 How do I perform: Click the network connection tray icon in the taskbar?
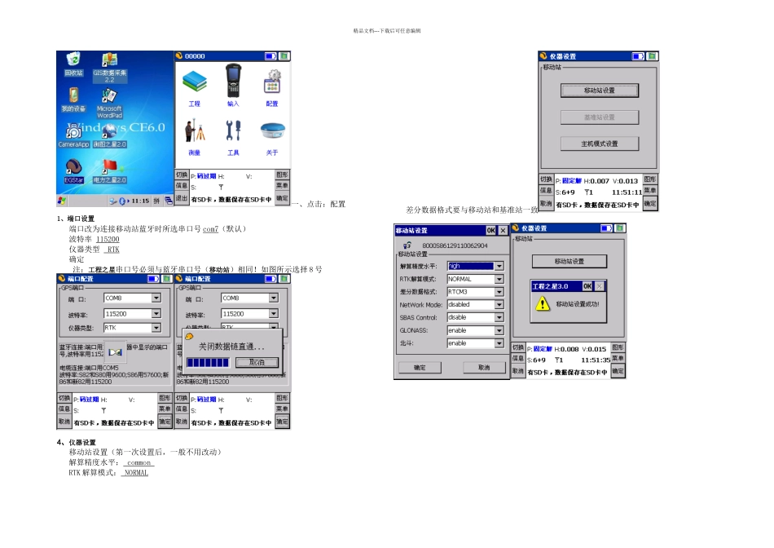113,201
